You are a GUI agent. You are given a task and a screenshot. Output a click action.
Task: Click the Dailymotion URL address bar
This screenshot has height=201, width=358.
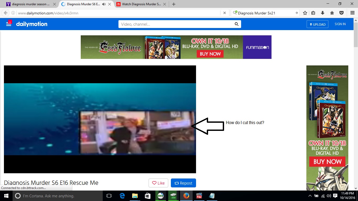click(118, 13)
